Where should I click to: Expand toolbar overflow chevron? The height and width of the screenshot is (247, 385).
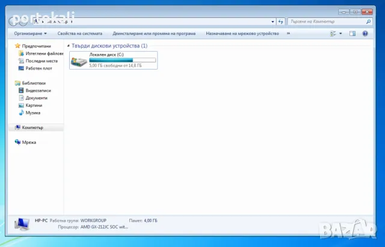pos(288,34)
